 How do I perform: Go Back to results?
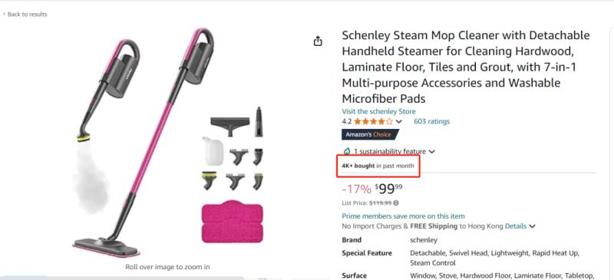click(x=25, y=14)
